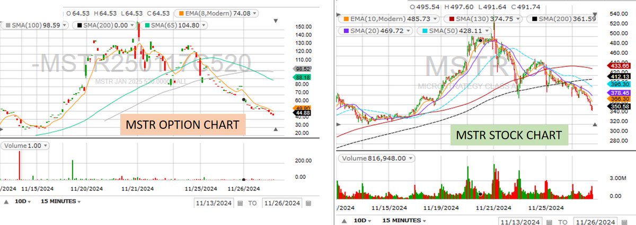Open option chart 10D range selector
Image resolution: width=636 pixels, height=225 pixels.
tap(22, 202)
